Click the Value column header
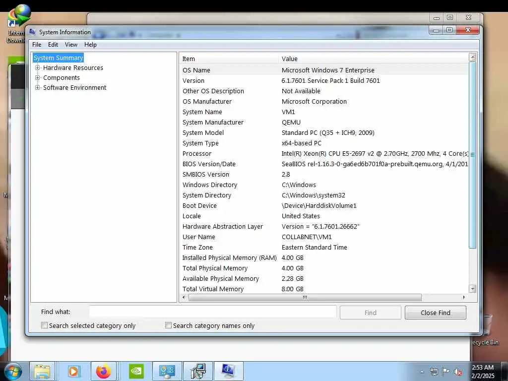The width and height of the screenshot is (508, 381). 373,59
